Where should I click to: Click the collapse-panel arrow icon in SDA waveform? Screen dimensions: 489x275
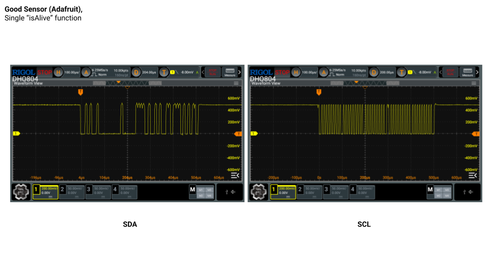click(235, 176)
